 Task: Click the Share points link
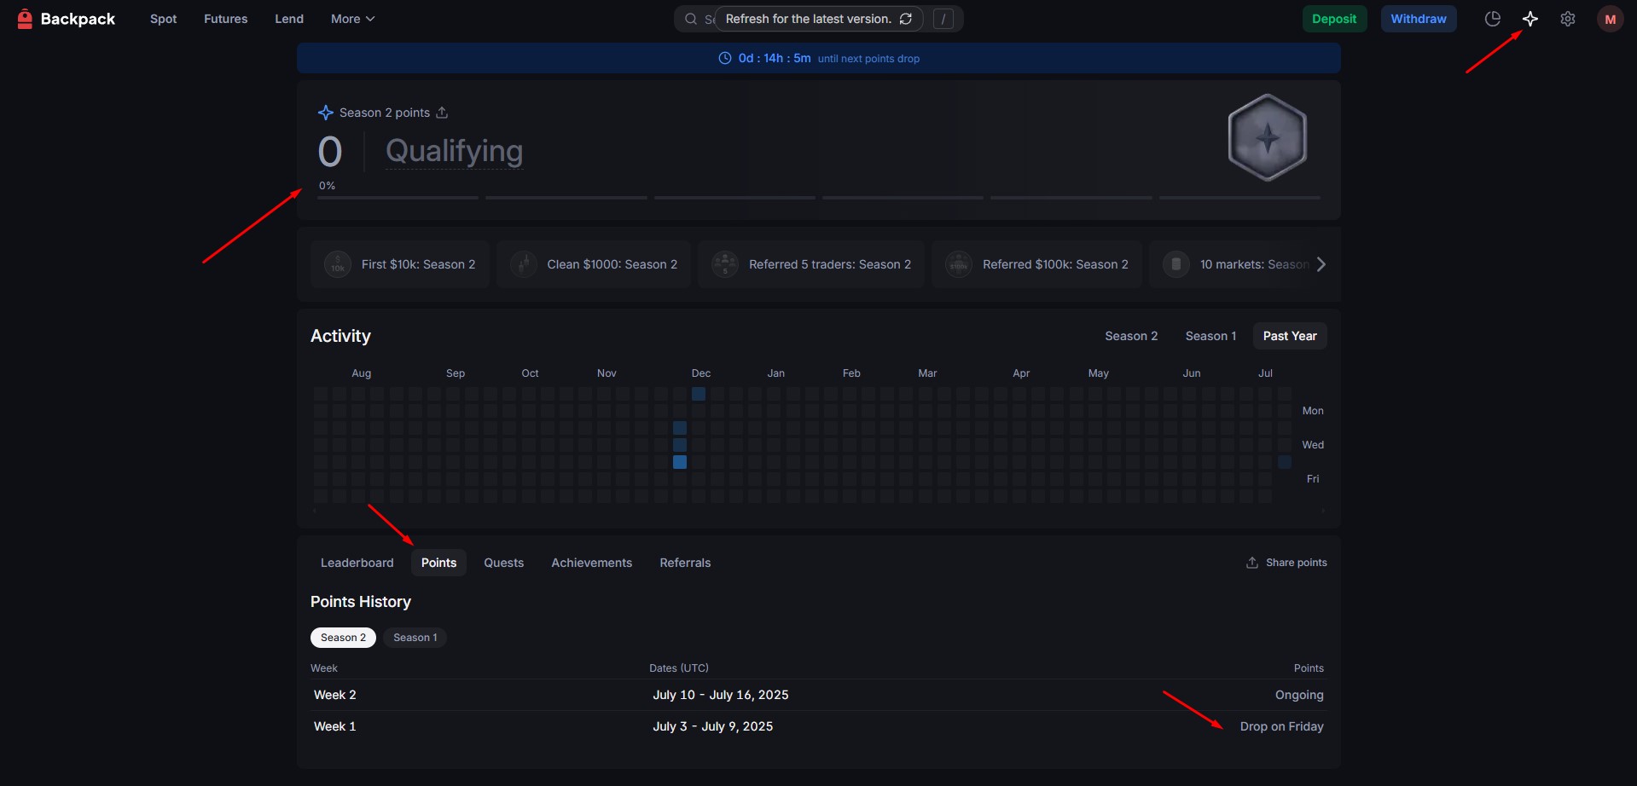tap(1286, 563)
